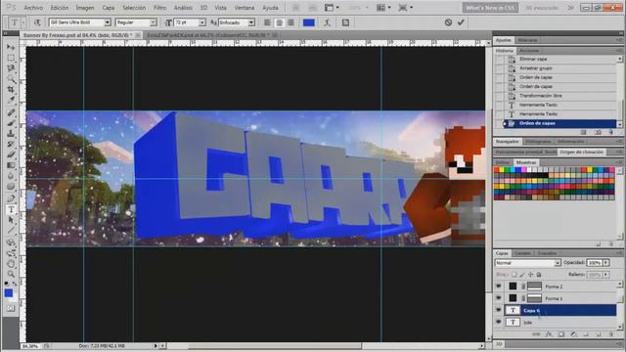The height and width of the screenshot is (352, 626).
Task: Switch to the Canales tab
Action: tap(522, 253)
